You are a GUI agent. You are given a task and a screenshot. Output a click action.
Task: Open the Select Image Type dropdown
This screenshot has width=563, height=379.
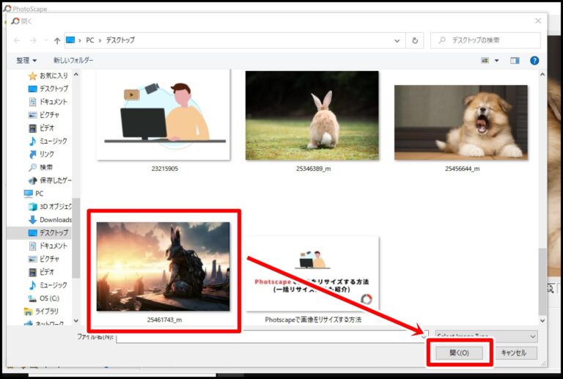pyautogui.click(x=487, y=336)
